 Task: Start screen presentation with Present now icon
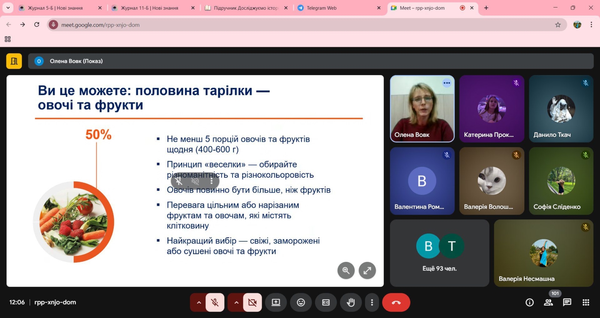click(276, 302)
